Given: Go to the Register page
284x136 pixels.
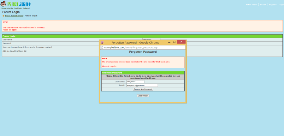Looking at the screenshot, I should (x=273, y=5).
